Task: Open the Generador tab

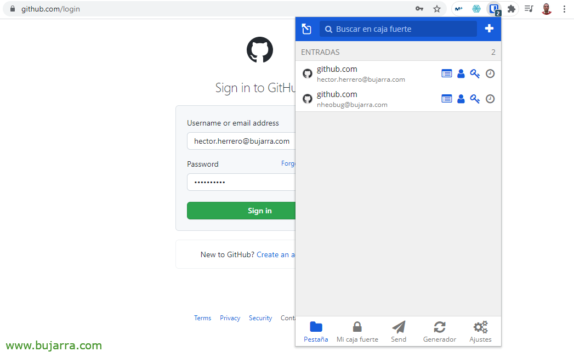Action: click(440, 332)
